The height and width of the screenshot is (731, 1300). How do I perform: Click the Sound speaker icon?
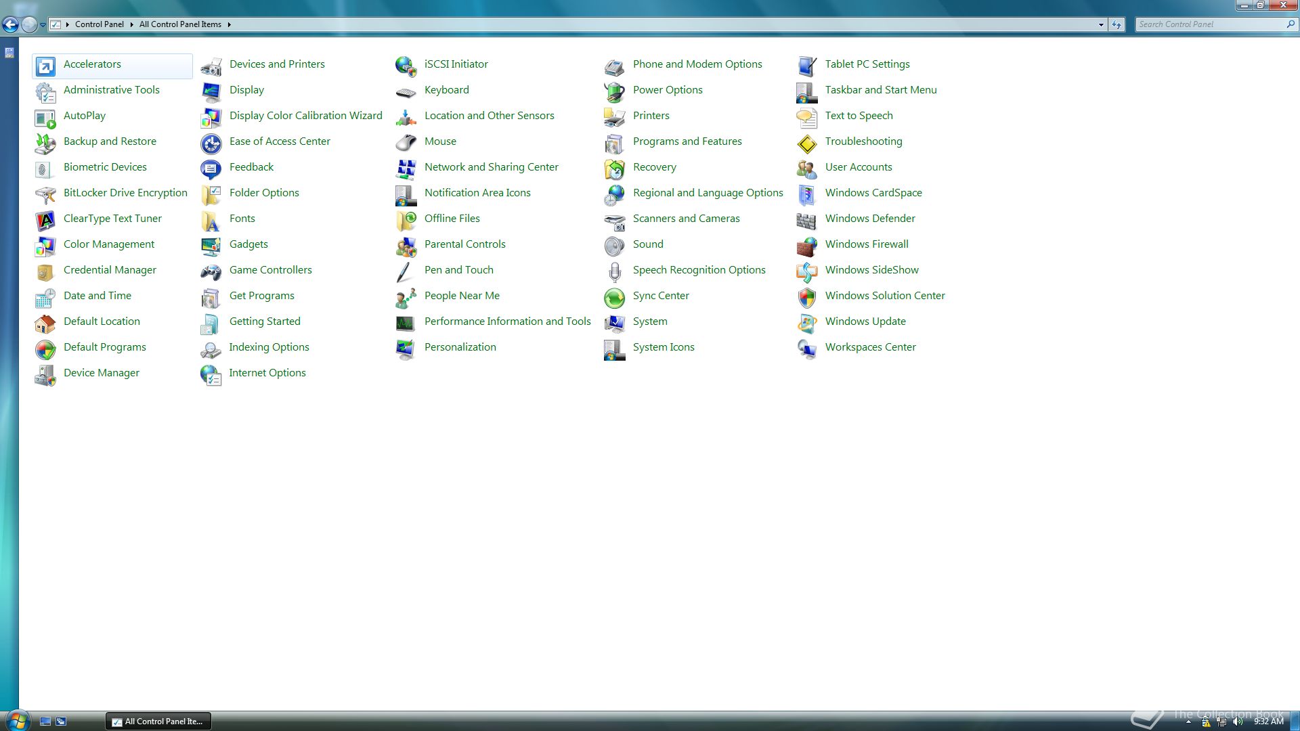(x=615, y=246)
